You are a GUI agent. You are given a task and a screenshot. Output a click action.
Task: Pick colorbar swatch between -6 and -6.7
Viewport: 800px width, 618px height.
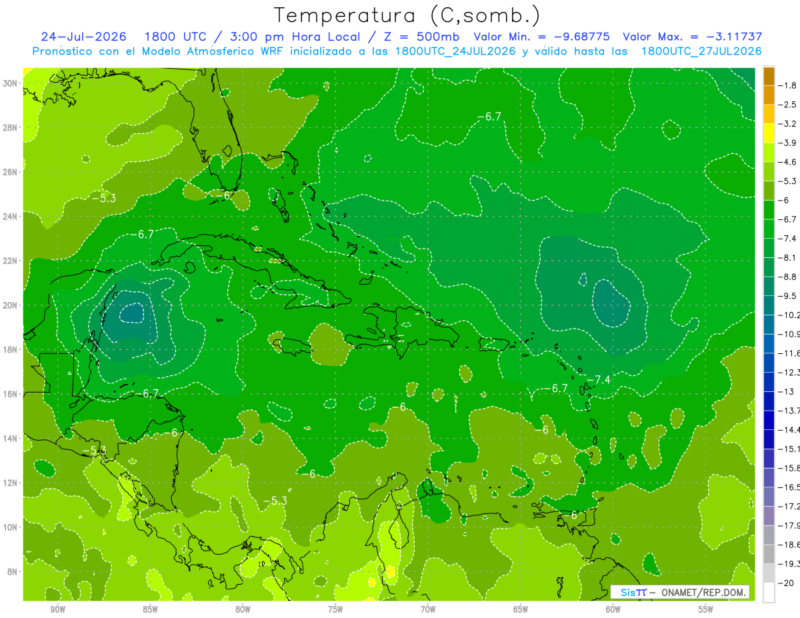click(x=769, y=210)
